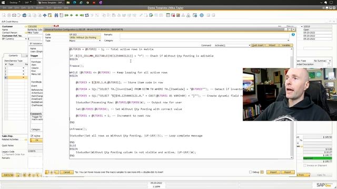Toggle the Active checkbox
Screen dimensions: 337x189
pos(32,136)
